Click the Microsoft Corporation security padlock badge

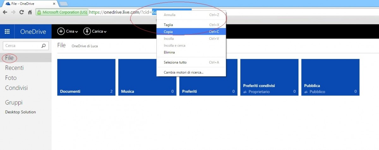tap(62, 12)
